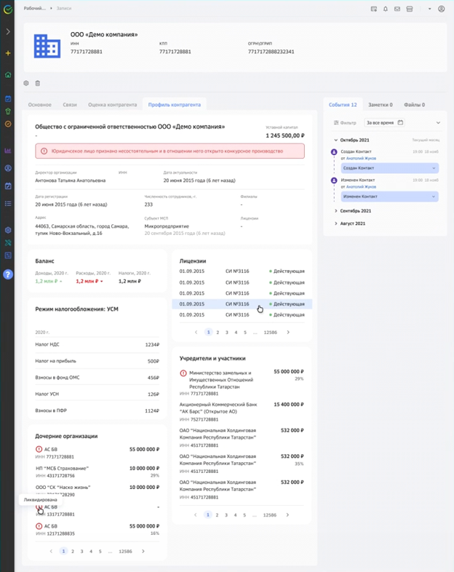Click the blue help question mark button
Screen dimensions: 454x572
tap(8, 274)
